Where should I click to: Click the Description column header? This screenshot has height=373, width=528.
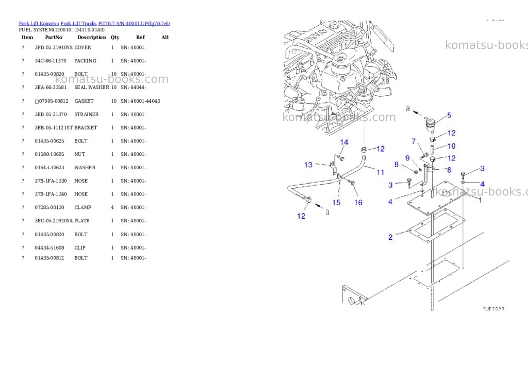92,37
